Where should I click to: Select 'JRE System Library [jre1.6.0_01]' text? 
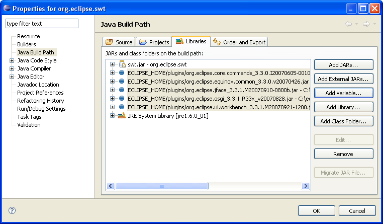point(168,116)
